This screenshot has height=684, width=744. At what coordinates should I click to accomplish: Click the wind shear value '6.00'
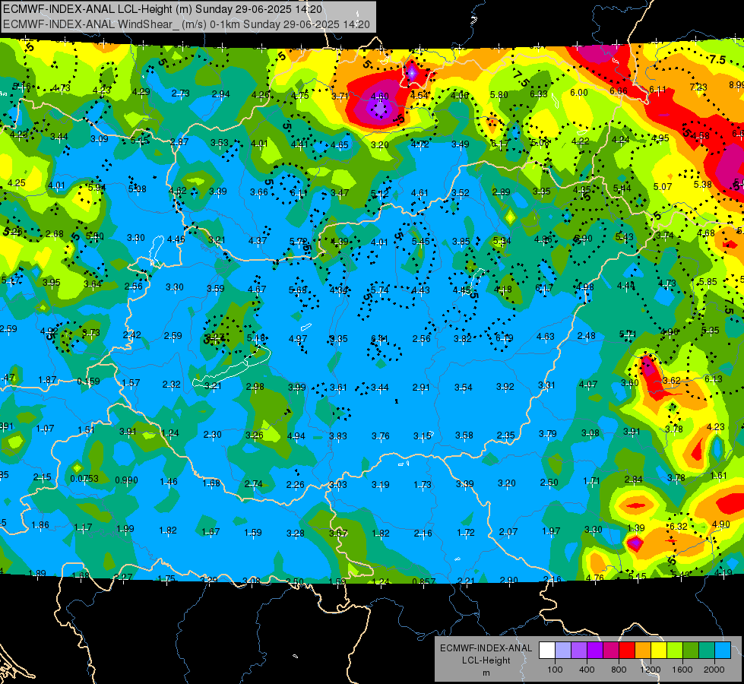579,92
